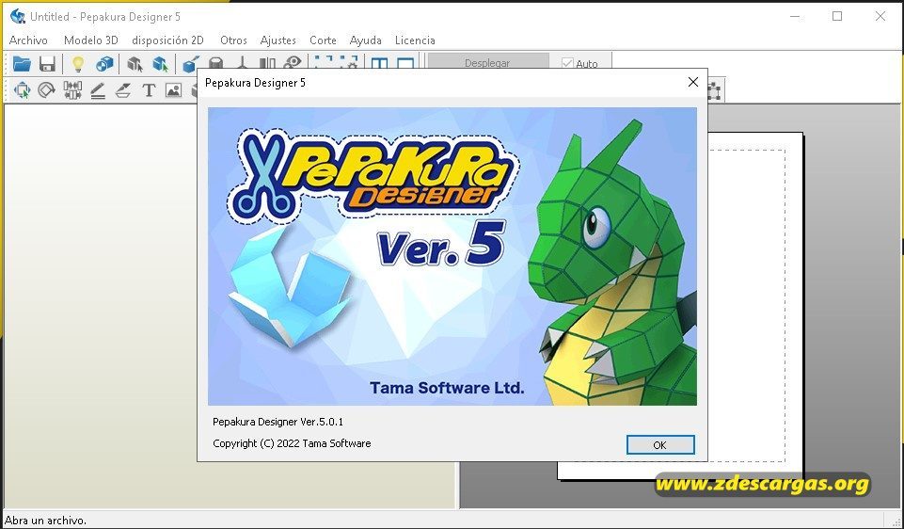904x529 pixels.
Task: Click the Save floppy disk icon
Action: click(x=47, y=63)
